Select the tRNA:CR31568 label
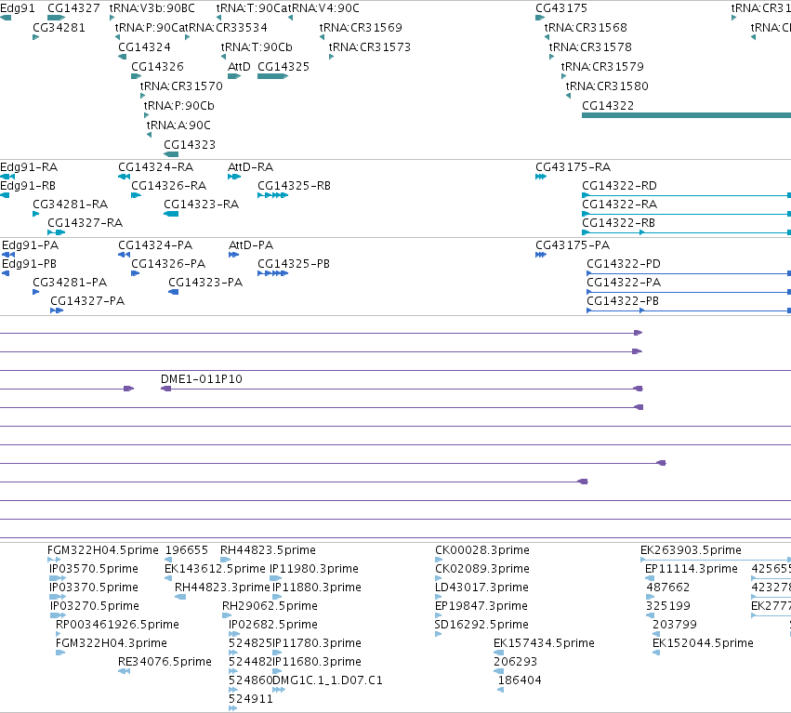Screen dimensions: 791x713 (x=586, y=28)
